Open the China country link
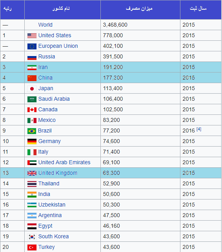Viewport: 222px width, 252px height. tap(45, 78)
